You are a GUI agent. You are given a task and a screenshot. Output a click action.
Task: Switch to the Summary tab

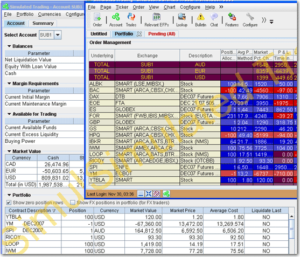tap(43, 23)
